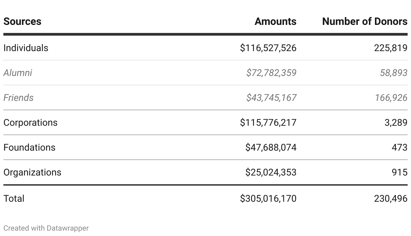Select the Corporations amount $115,776,217

pyautogui.click(x=268, y=122)
